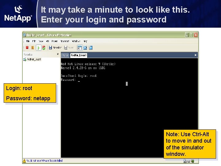Select RedHat_Linux9 in the Favorites list
221x166 pixels.
pyautogui.click(x=32, y=59)
